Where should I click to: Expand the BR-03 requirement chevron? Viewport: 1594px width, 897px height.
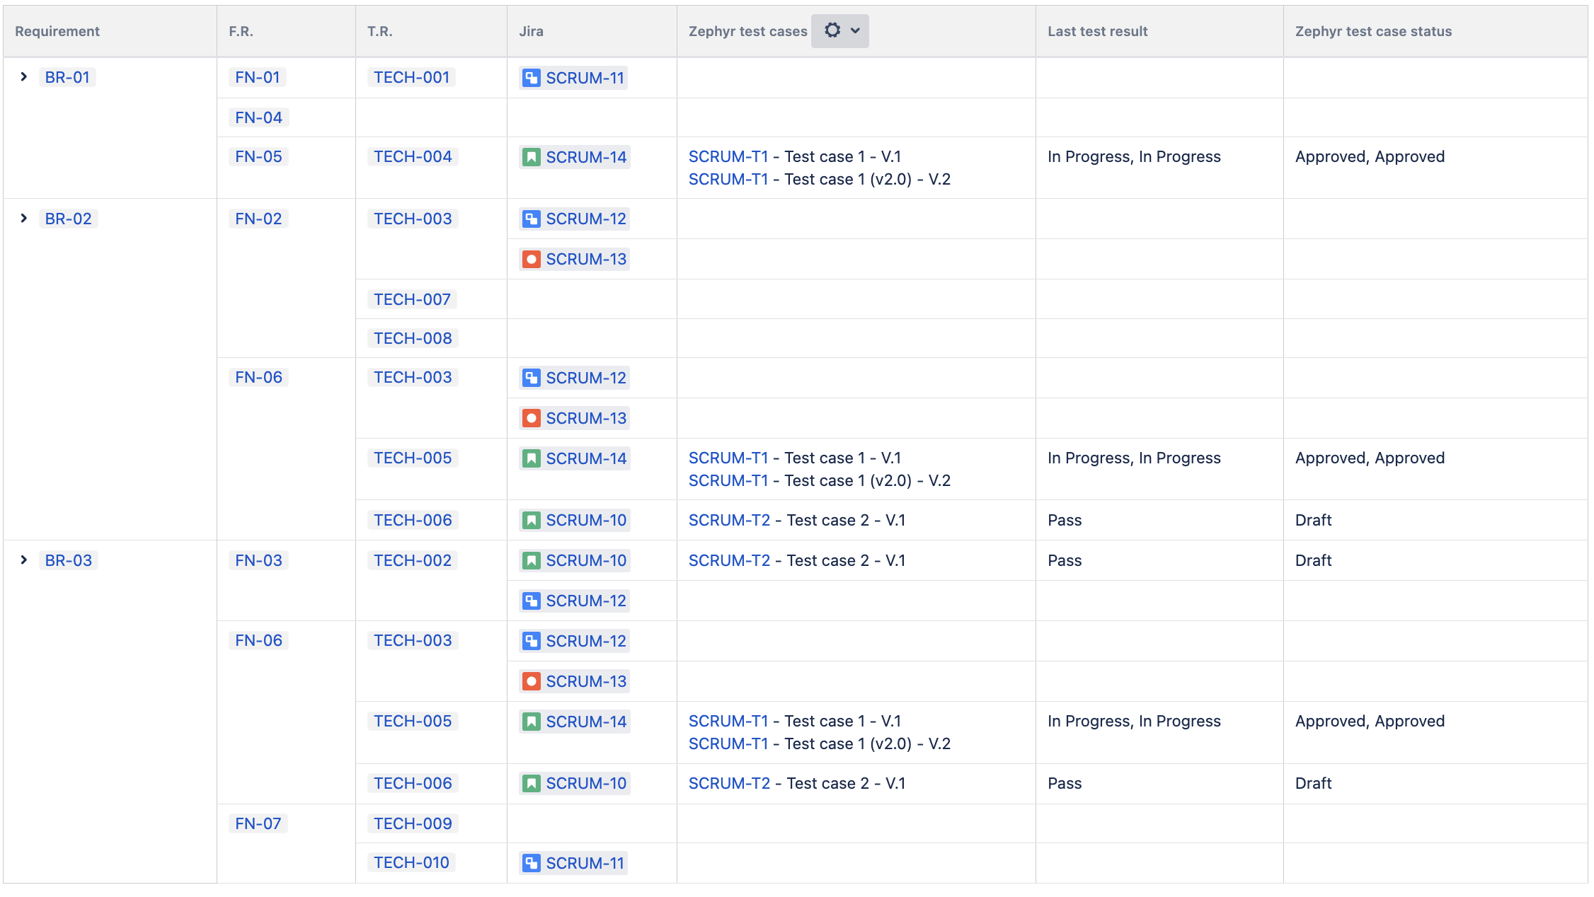pyautogui.click(x=24, y=560)
